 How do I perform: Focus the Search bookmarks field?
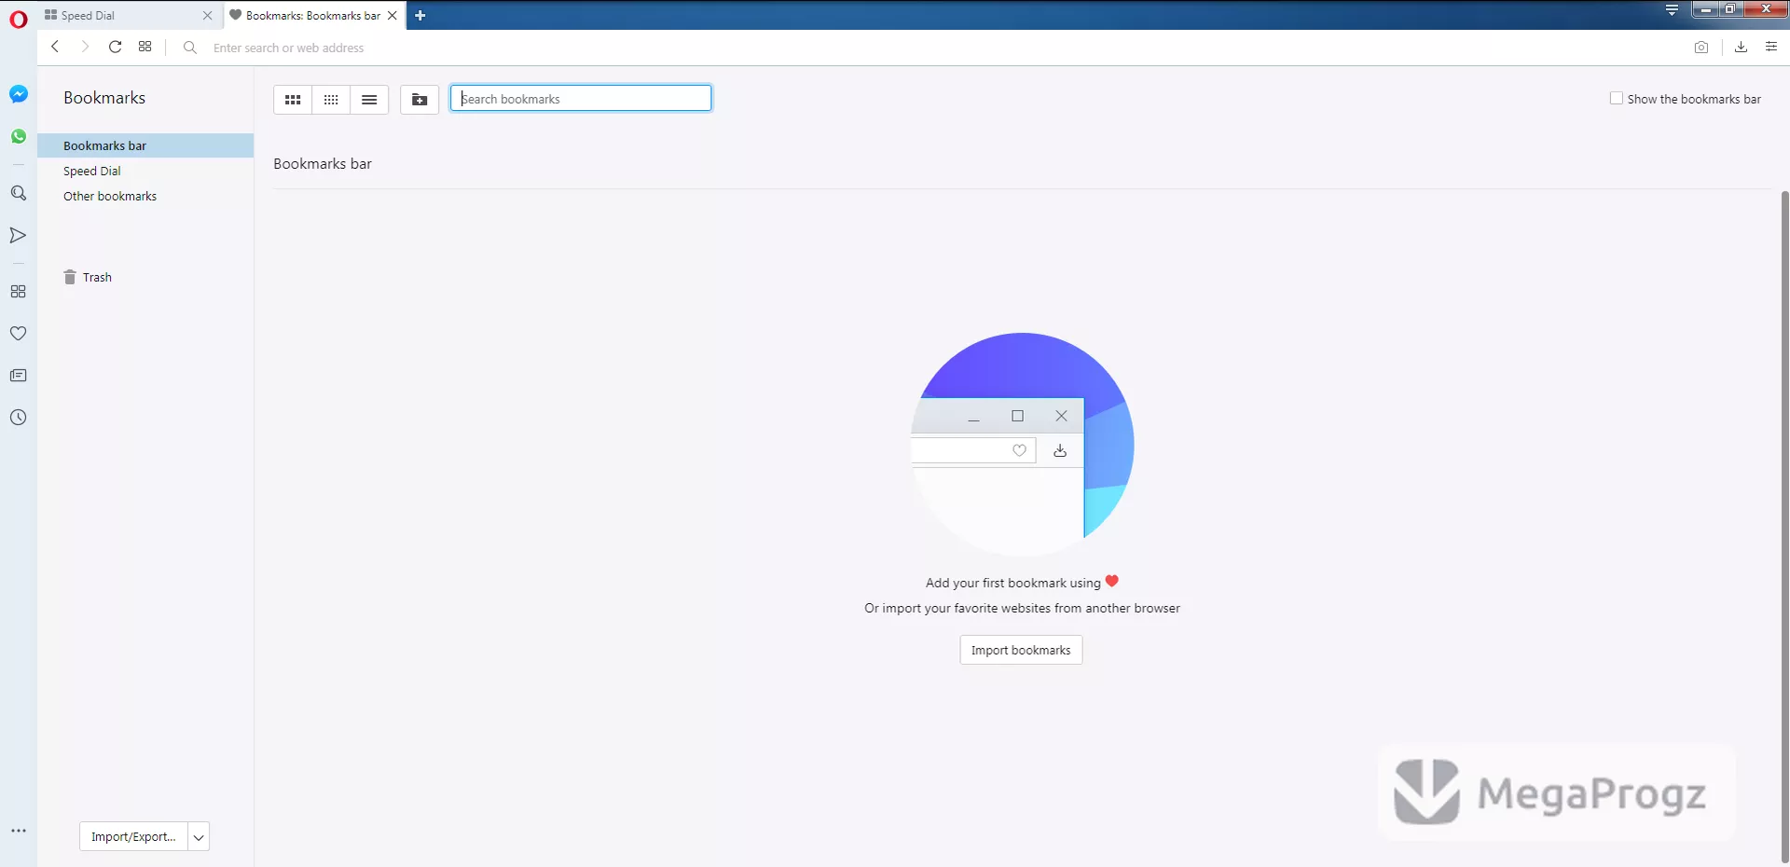[x=581, y=99]
